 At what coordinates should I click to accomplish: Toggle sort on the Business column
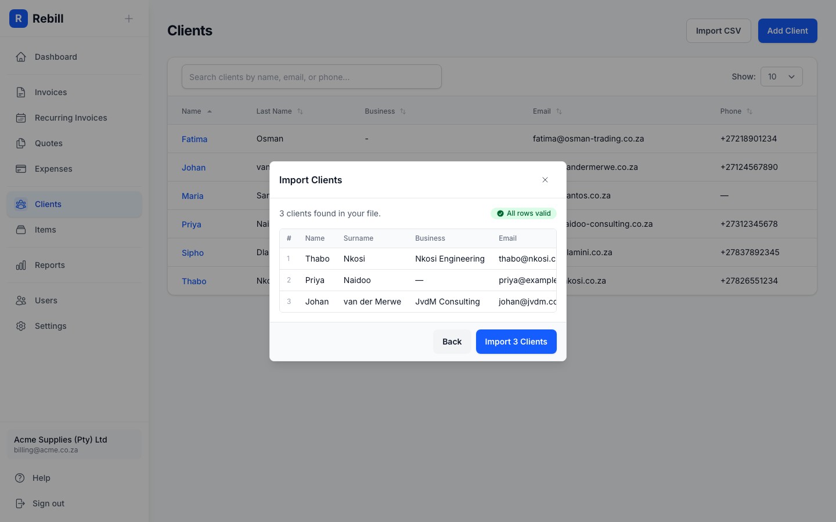pos(403,111)
